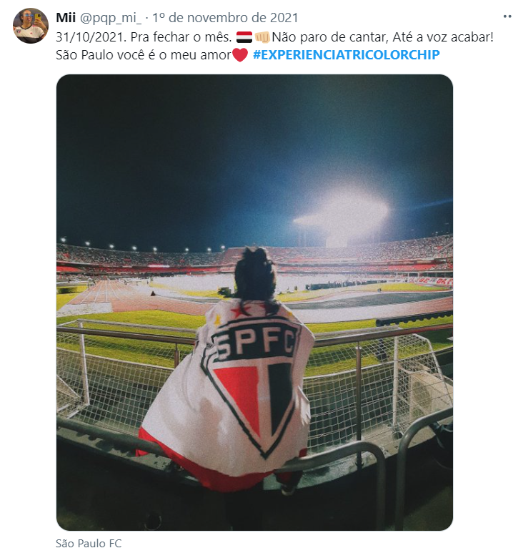Viewport: 513px width, 553px height.
Task: Click the fist bump emoji in tweet
Action: tap(262, 37)
